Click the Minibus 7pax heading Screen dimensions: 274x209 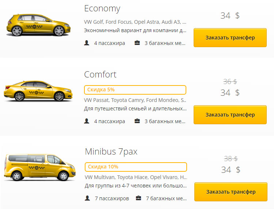111,152
